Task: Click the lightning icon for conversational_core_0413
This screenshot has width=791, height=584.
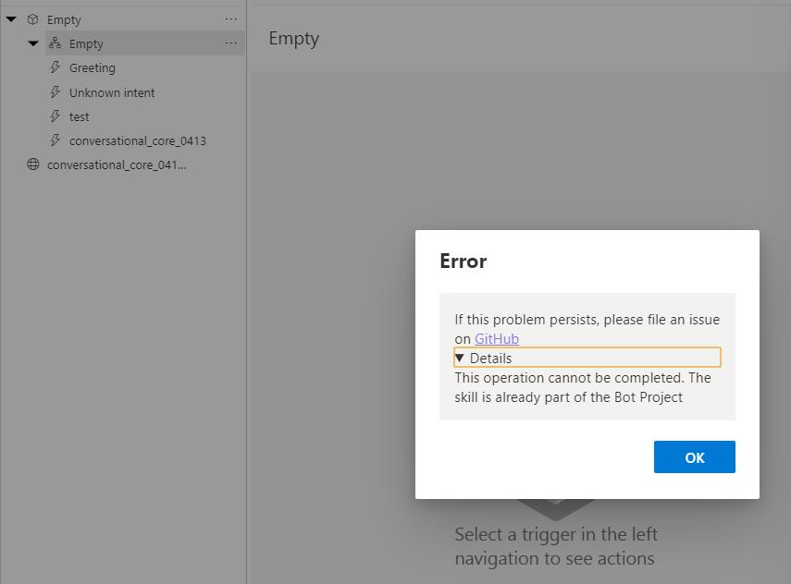Action: point(56,140)
